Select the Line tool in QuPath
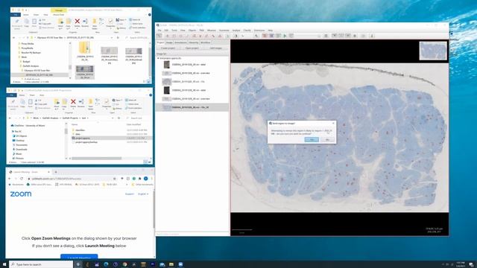Screen dimensions: 477x268 tap(187, 36)
